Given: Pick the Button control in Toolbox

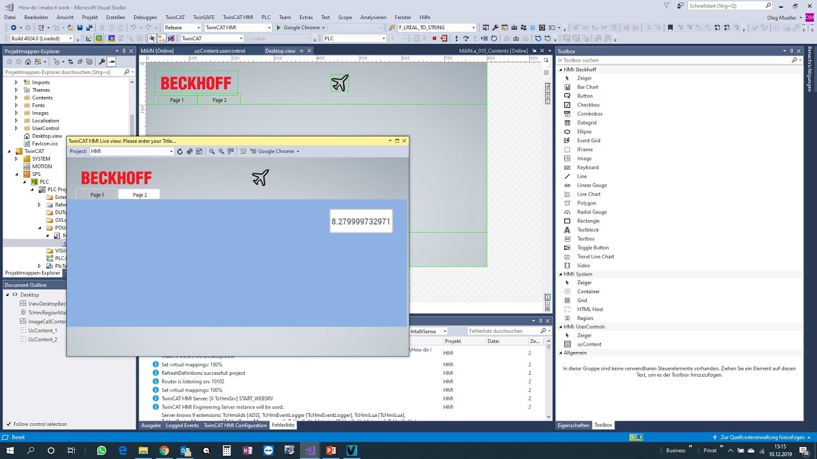Looking at the screenshot, I should (585, 96).
